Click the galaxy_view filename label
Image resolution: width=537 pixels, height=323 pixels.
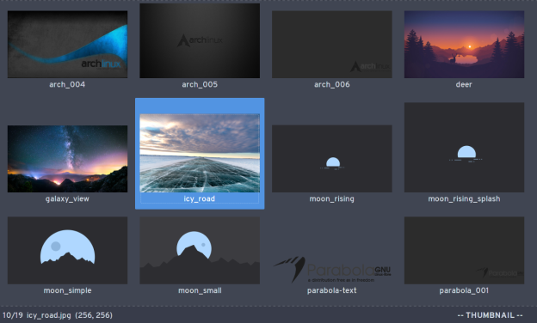tap(67, 199)
